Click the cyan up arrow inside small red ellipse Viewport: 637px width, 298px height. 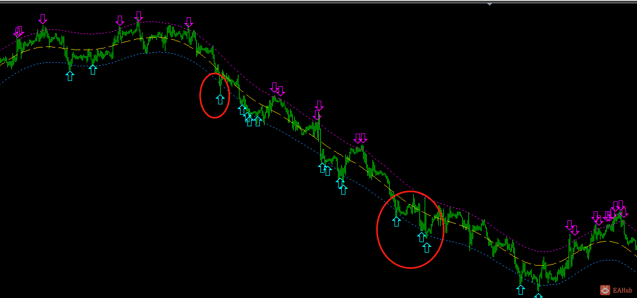pyautogui.click(x=220, y=99)
